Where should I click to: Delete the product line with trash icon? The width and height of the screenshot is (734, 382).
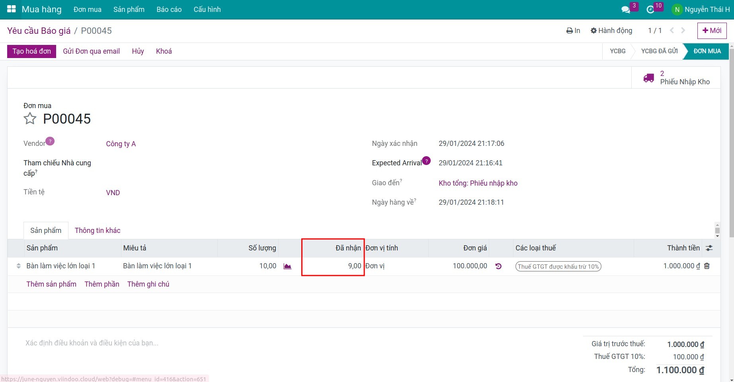(707, 266)
